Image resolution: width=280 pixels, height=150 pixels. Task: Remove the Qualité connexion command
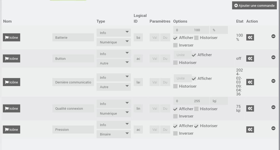pos(273,107)
